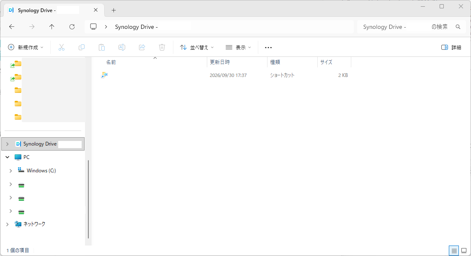This screenshot has width=471, height=256.
Task: Click the Copy icon in toolbar
Action: click(81, 47)
